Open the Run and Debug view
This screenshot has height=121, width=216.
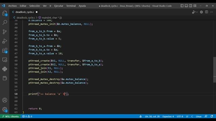(x=5, y=41)
